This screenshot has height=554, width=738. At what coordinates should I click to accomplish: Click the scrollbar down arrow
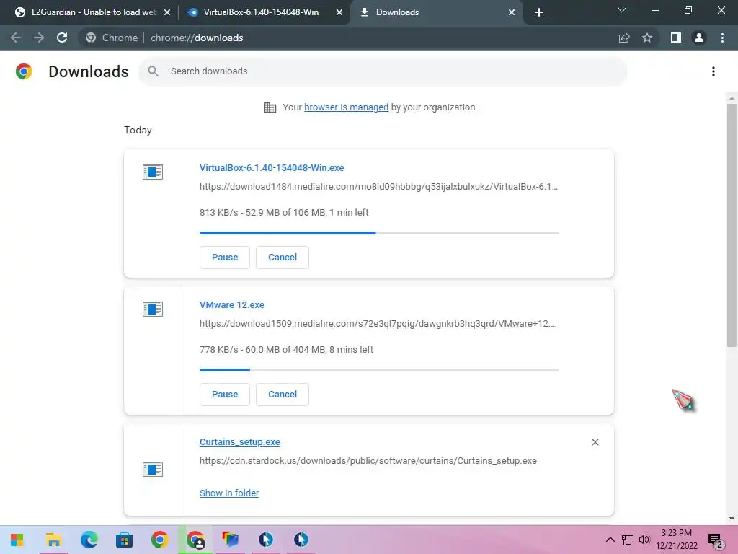point(732,519)
